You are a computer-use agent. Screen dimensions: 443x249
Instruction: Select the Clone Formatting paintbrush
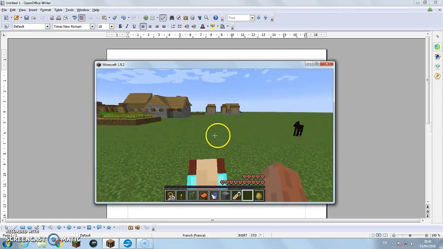115,18
